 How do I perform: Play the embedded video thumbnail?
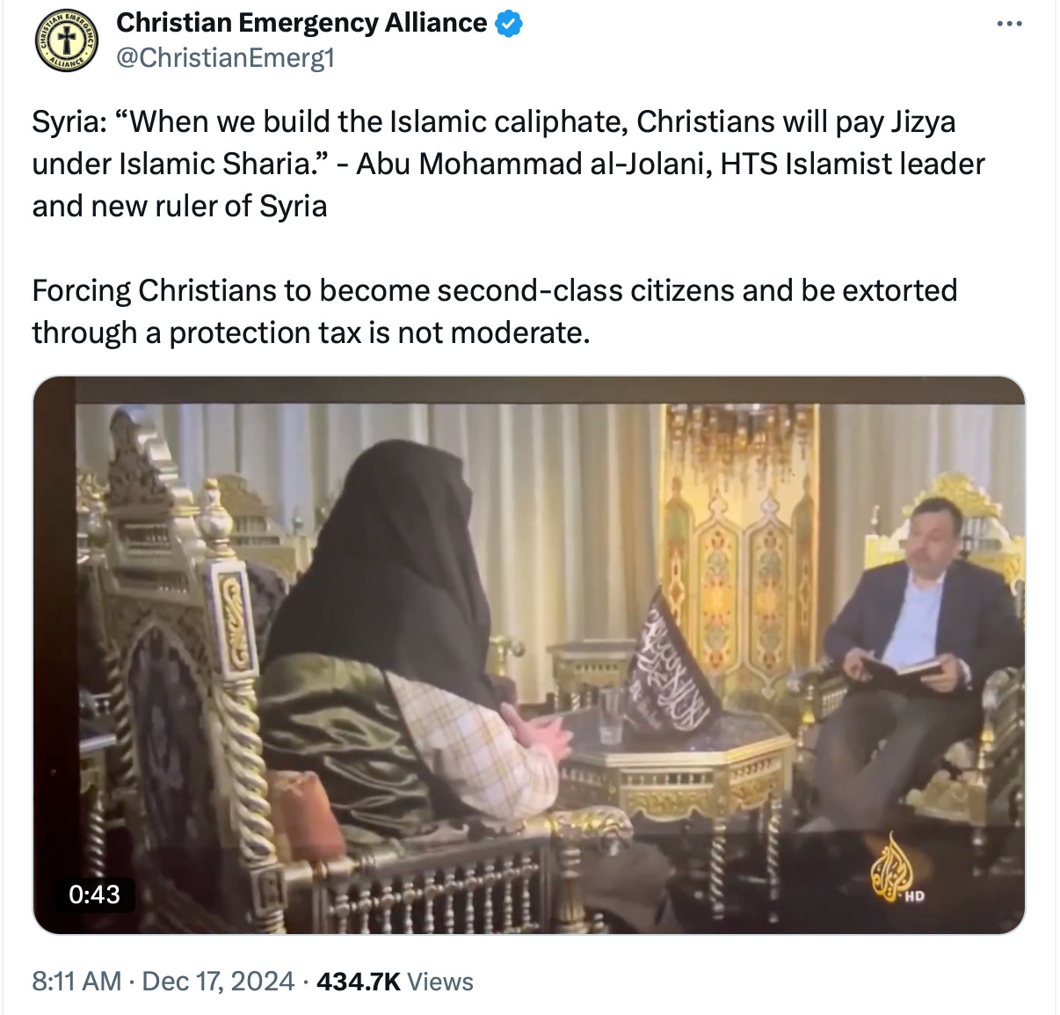[529, 655]
